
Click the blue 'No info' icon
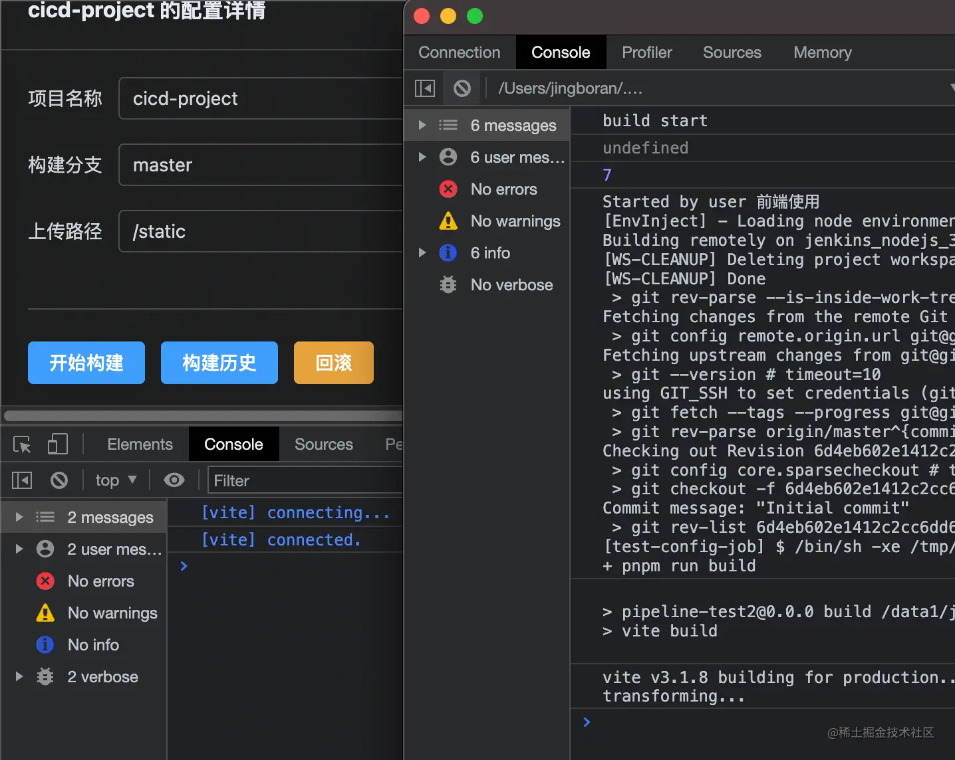[x=45, y=644]
